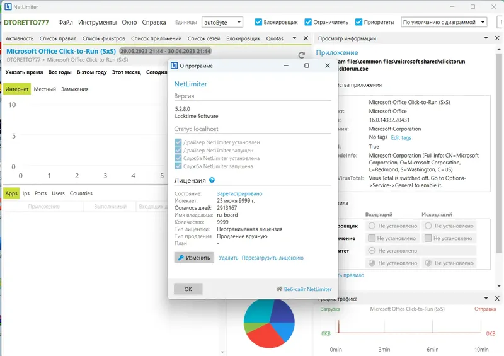Toggle the Приоритеты checkbox
Viewport: 504px width, 356px height.
pyautogui.click(x=358, y=22)
